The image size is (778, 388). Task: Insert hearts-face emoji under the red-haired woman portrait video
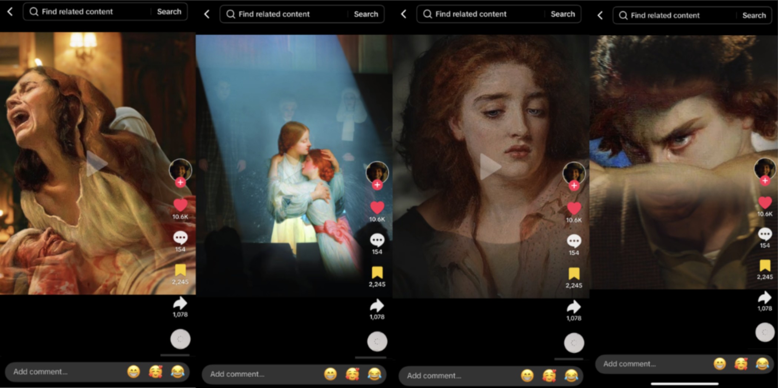pyautogui.click(x=549, y=375)
